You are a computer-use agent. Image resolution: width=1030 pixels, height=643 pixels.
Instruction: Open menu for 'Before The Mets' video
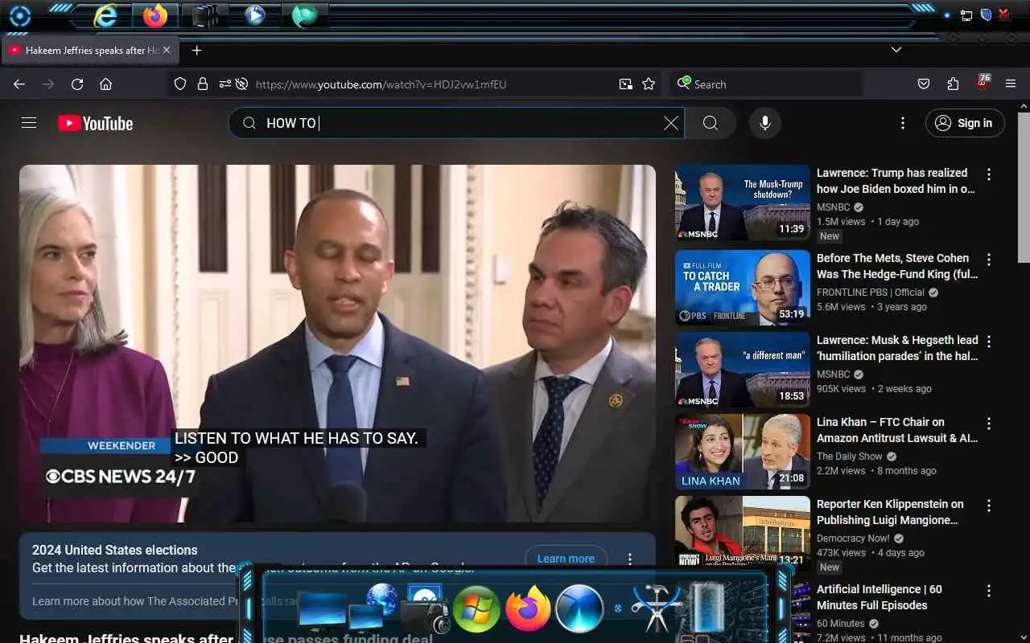(x=989, y=260)
